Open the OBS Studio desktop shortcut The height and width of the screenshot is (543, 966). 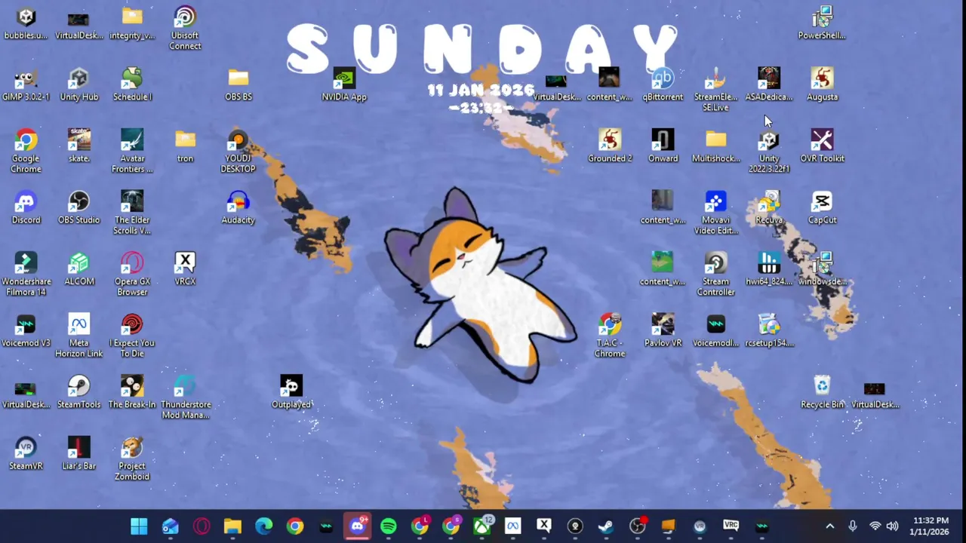click(78, 207)
